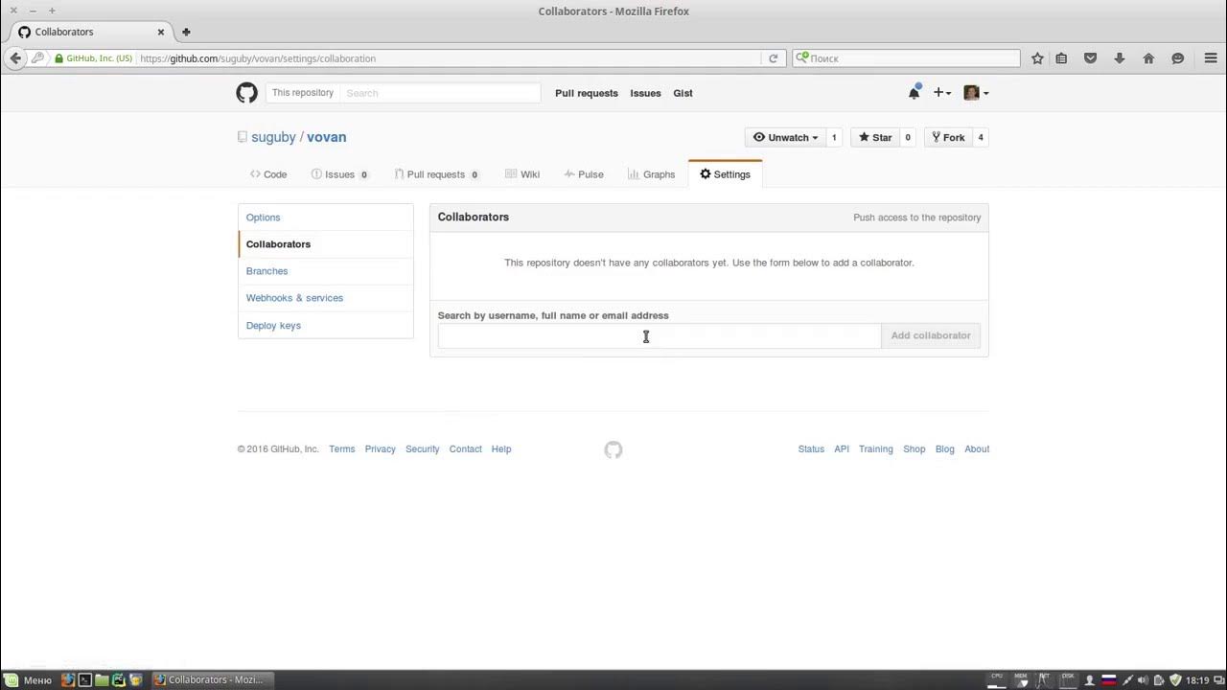
Task: Click the volume speaker icon in system tray
Action: pyautogui.click(x=1143, y=680)
